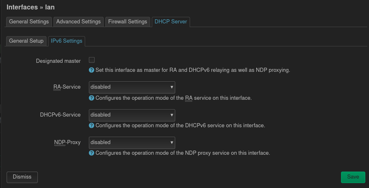Select the IPv6 Settings sub-tab
This screenshot has width=369, height=188.
[x=67, y=41]
